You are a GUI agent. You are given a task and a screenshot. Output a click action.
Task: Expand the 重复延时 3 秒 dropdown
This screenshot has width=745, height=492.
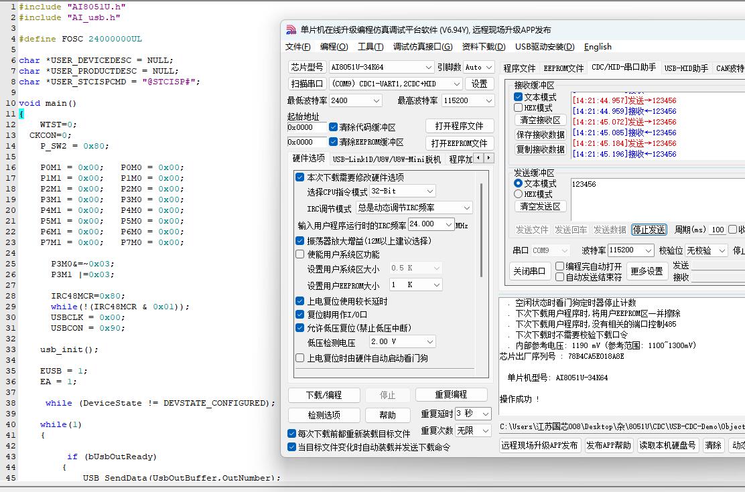486,414
